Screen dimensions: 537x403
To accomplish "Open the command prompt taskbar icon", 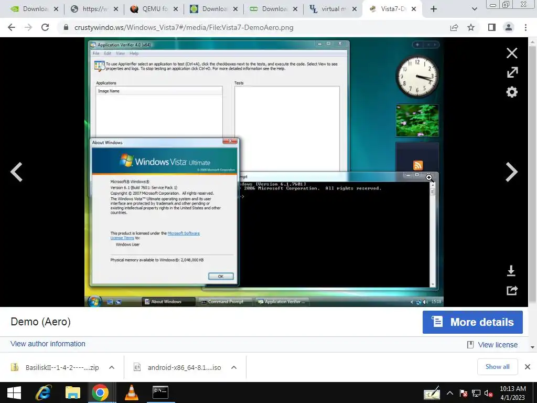I will [160, 393].
